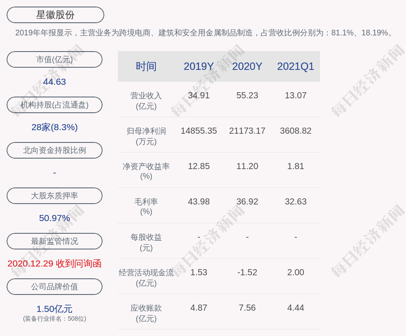
Task: Click the 每股收益(元) row label
Action: pos(146,242)
